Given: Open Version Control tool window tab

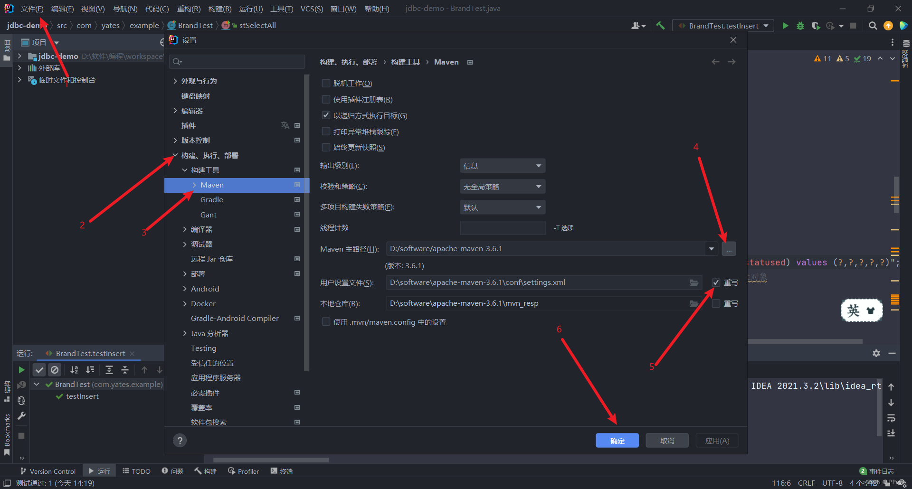Looking at the screenshot, I should point(48,471).
